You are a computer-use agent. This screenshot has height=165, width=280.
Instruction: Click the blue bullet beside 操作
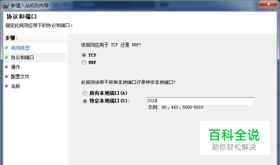click(6, 67)
